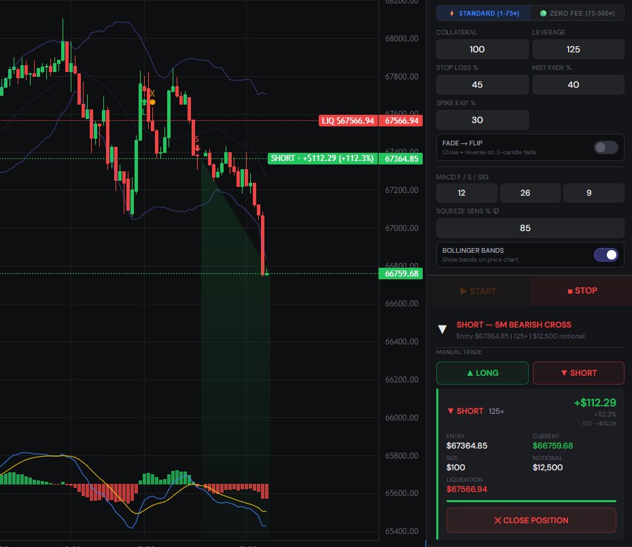Click the notional value $12,500
Viewport: 632px width, 547px height.
tap(548, 467)
